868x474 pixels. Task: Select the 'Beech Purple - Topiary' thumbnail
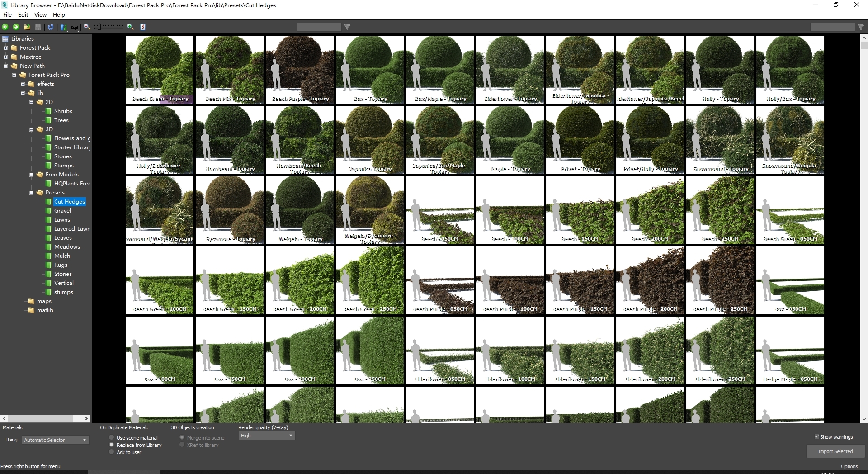(x=300, y=70)
